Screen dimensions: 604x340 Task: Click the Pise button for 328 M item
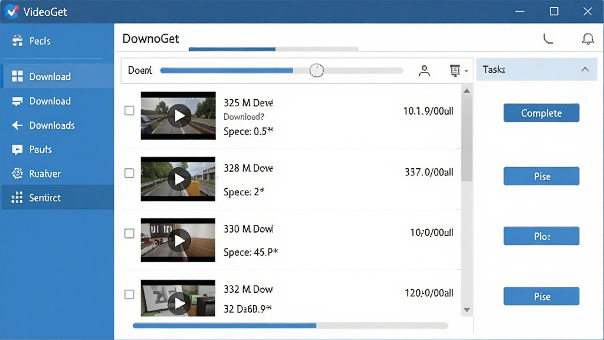(x=541, y=176)
